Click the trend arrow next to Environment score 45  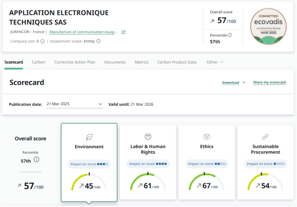click(81, 186)
